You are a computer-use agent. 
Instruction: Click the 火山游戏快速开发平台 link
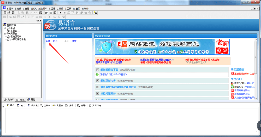point(244,98)
